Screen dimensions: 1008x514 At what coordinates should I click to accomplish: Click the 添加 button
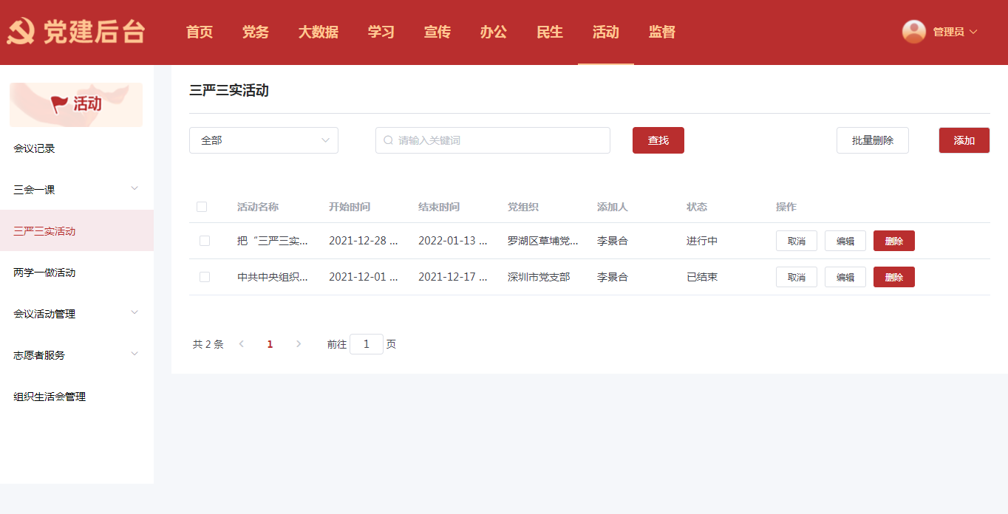click(964, 140)
